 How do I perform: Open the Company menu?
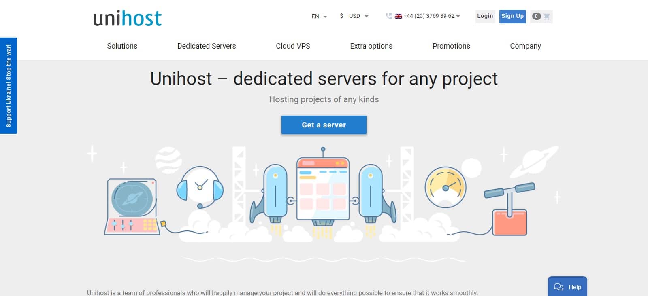pyautogui.click(x=525, y=46)
